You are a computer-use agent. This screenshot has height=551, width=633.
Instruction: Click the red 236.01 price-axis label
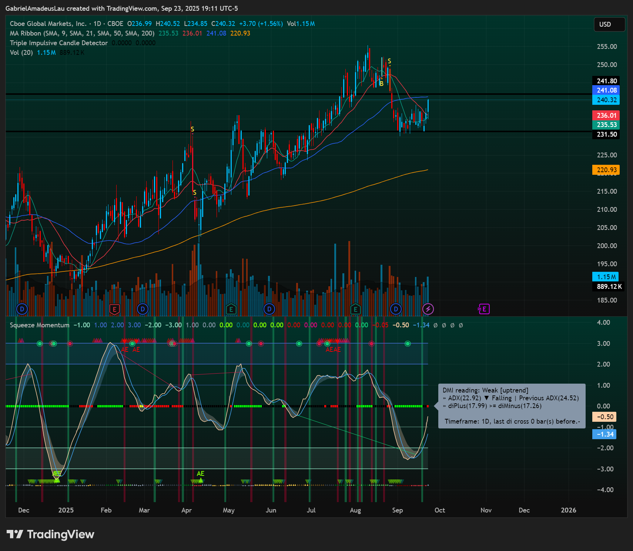pyautogui.click(x=606, y=116)
